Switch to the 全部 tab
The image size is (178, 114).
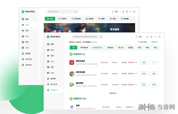(73, 47)
